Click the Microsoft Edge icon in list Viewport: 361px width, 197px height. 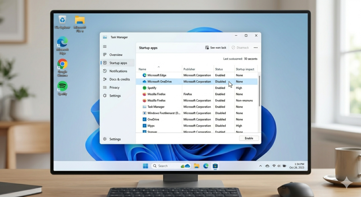[x=144, y=75]
